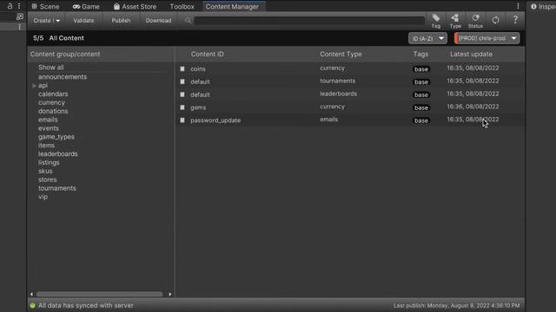Open the ID (A-Z) sort dropdown
Image resolution: width=556 pixels, height=312 pixels.
coord(427,38)
